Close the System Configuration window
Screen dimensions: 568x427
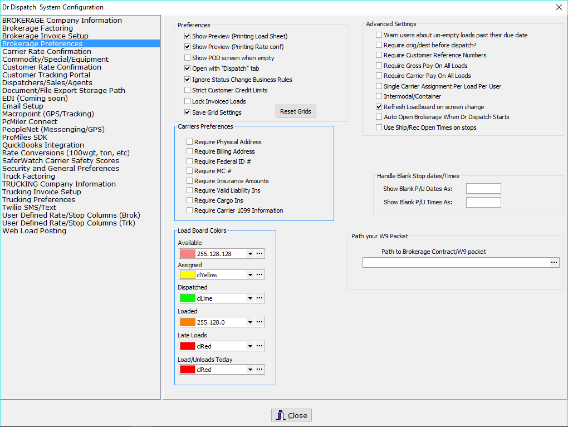coord(559,7)
